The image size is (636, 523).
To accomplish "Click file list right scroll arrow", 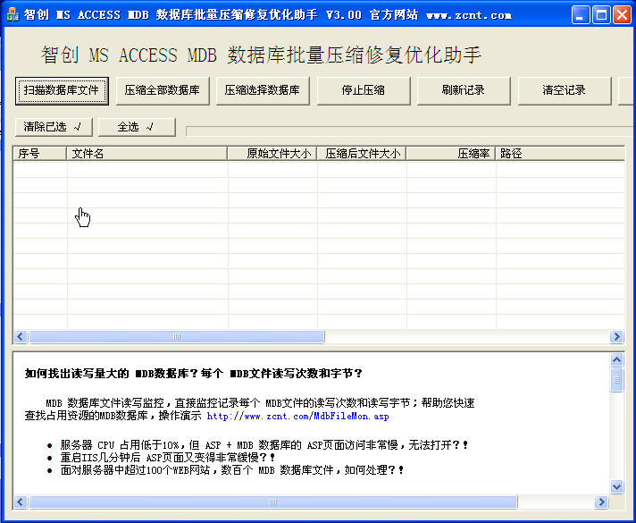I will pos(616,337).
